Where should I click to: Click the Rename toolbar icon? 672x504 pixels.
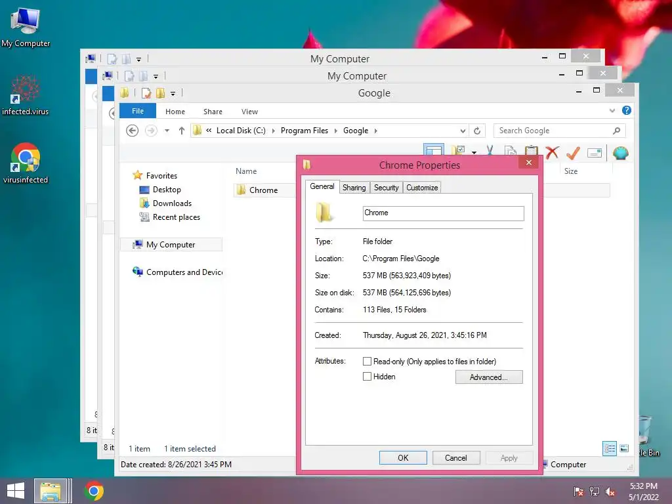click(x=595, y=152)
